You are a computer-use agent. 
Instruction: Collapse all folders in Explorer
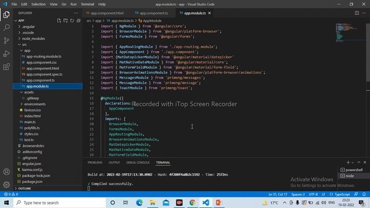point(79,21)
